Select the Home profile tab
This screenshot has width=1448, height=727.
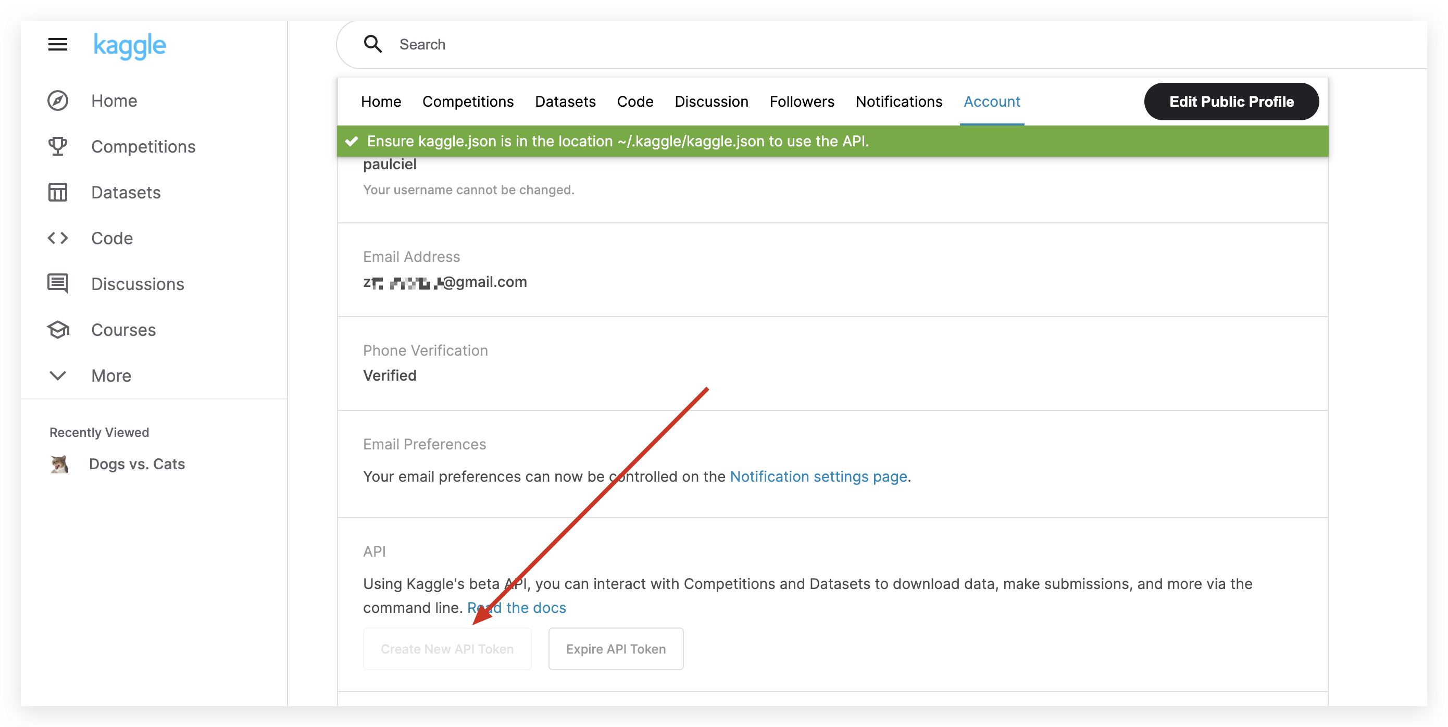[x=381, y=102]
